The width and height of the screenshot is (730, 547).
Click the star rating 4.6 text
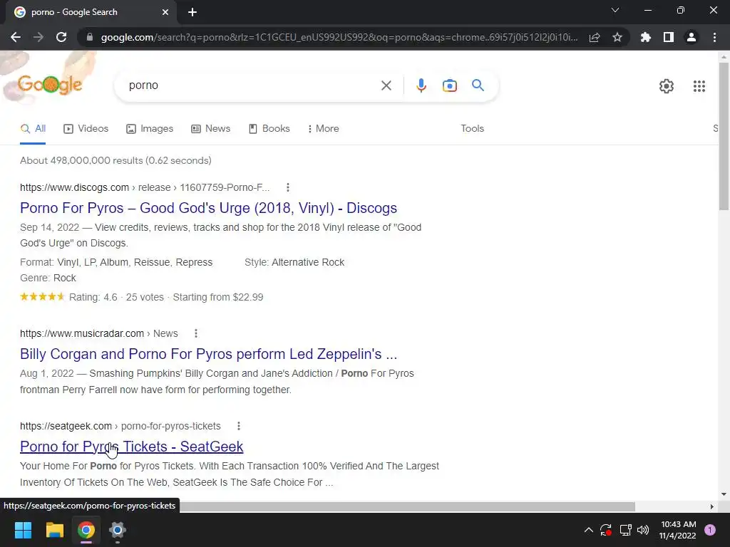coord(93,297)
